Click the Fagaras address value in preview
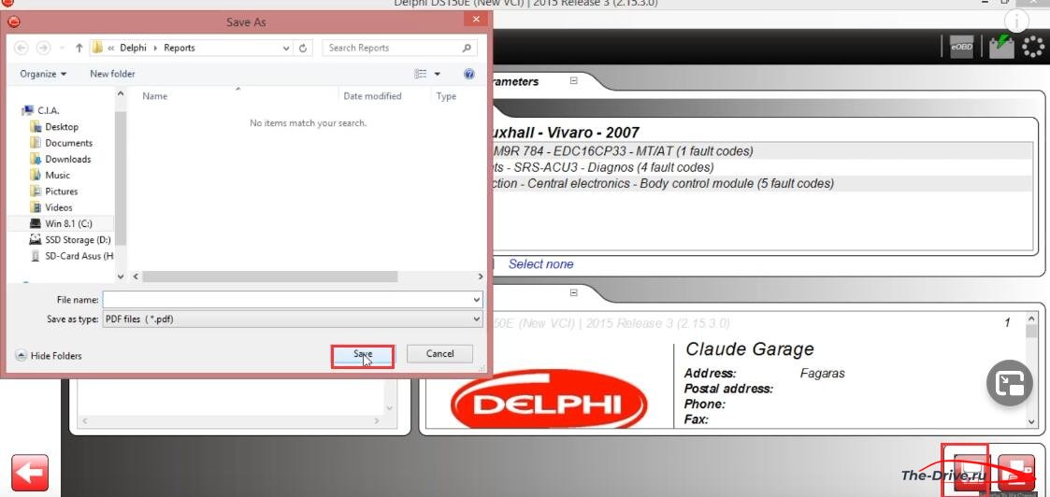Viewport: 1050px width, 497px height. [x=822, y=374]
